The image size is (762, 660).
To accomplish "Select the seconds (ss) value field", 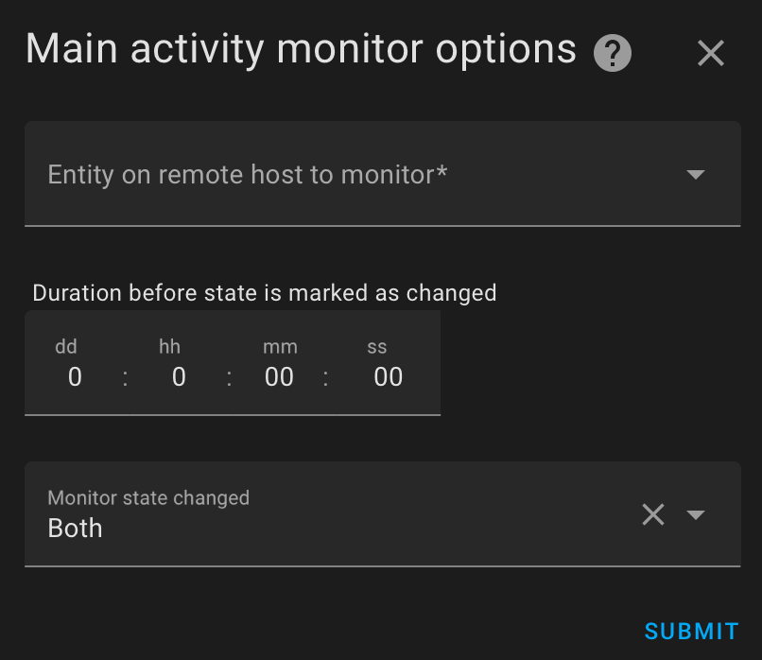I will click(388, 377).
